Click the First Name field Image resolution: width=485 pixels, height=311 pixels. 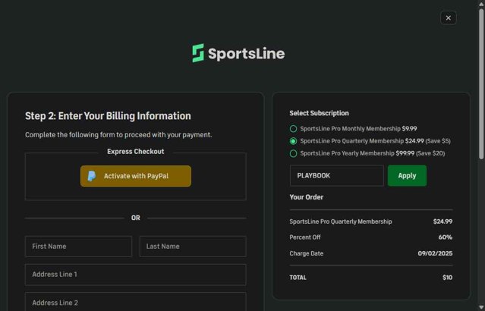[x=79, y=247]
